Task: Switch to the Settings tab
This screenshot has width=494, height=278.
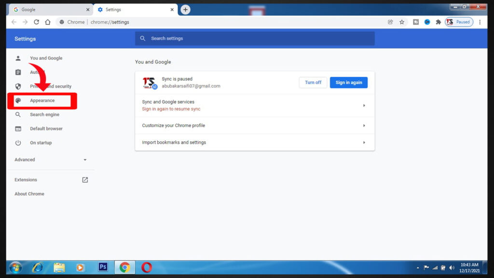Action: 136,10
